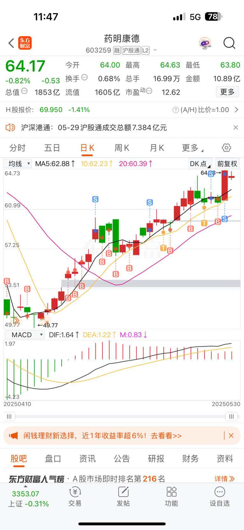Image resolution: width=244 pixels, height=530 pixels.
Task: Tap the speaker announcement icon
Action: pos(10,128)
